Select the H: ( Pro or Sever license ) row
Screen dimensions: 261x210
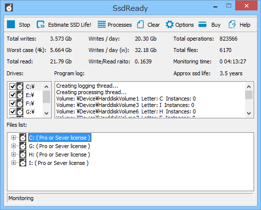click(60, 155)
